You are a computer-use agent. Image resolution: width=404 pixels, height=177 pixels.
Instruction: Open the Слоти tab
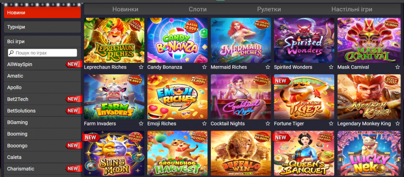point(198,9)
